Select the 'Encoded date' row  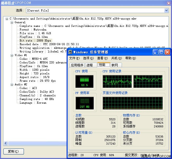point(49,44)
